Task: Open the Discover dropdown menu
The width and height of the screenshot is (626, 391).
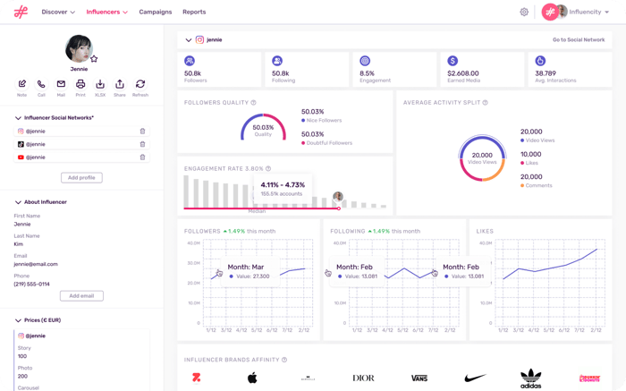Action: point(58,13)
